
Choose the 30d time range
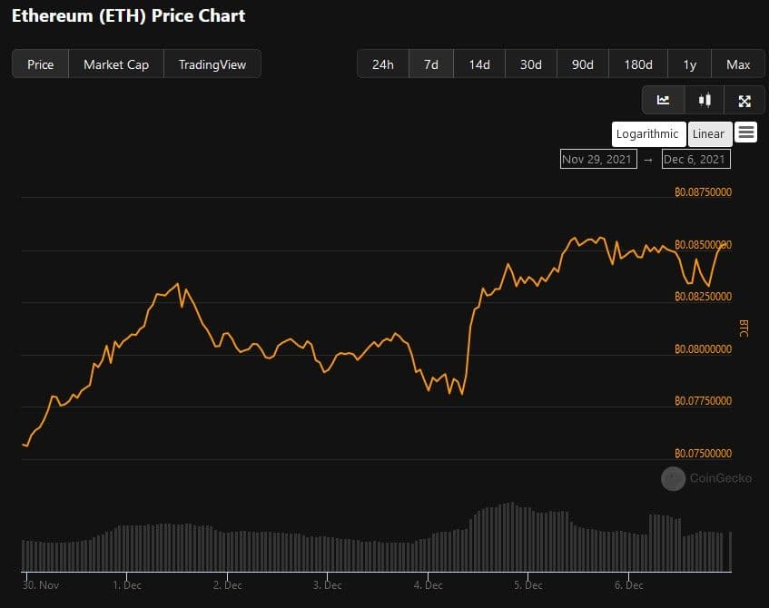coord(531,64)
